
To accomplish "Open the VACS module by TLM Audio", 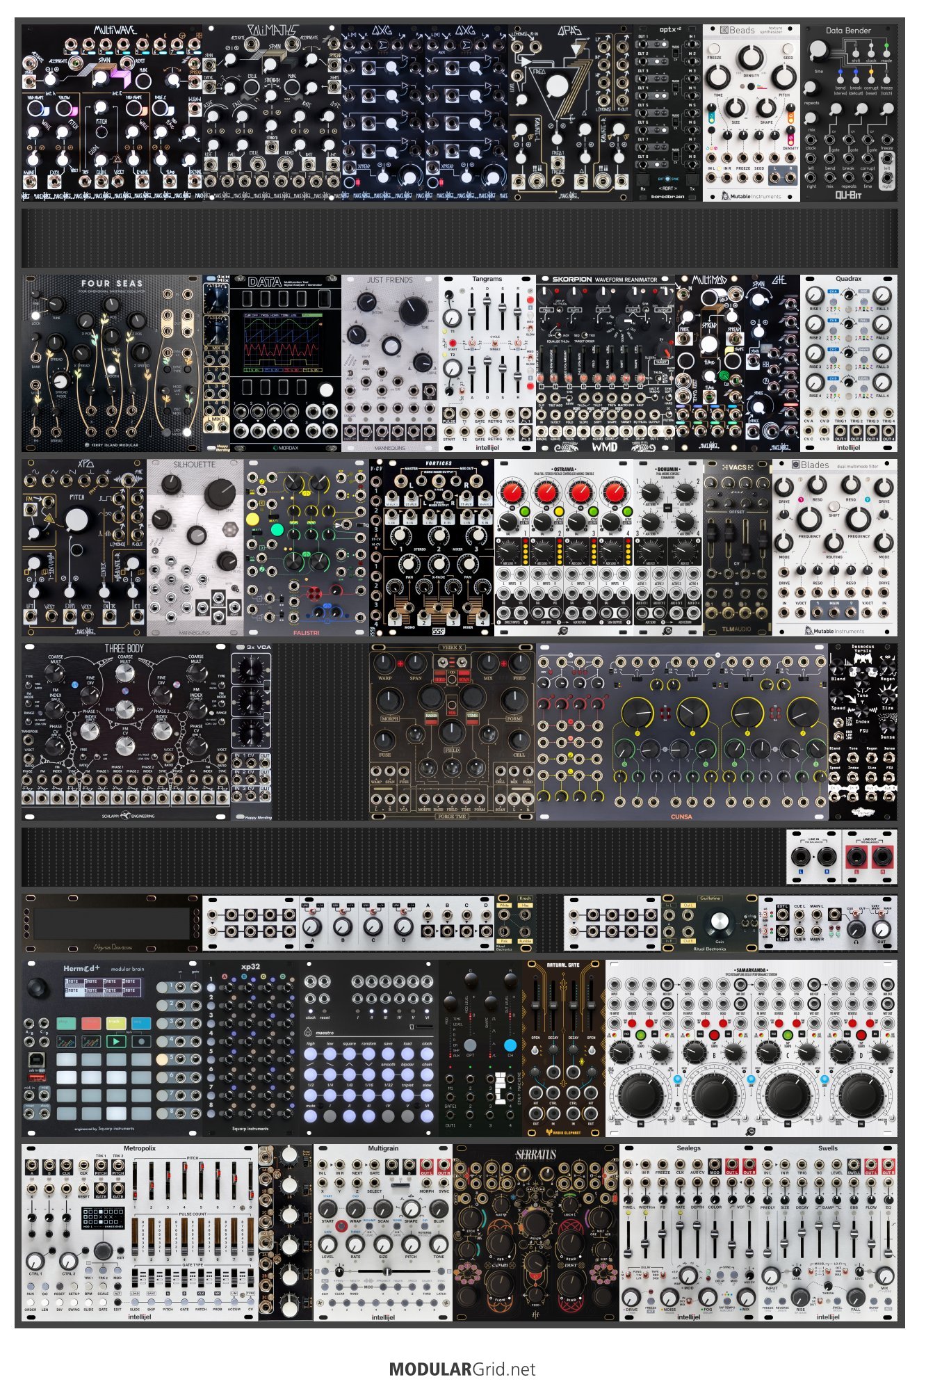I will pos(738,547).
